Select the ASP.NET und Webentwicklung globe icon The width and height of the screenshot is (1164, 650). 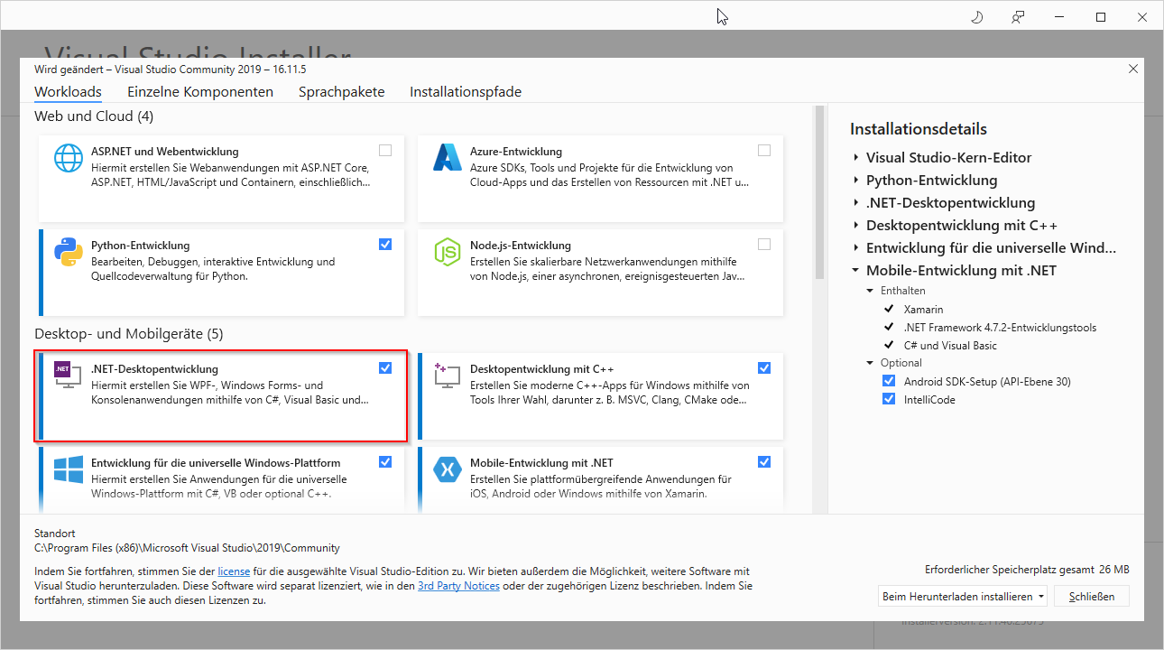click(x=68, y=157)
